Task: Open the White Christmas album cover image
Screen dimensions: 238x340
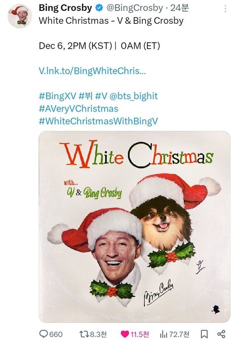Action: coord(134,227)
